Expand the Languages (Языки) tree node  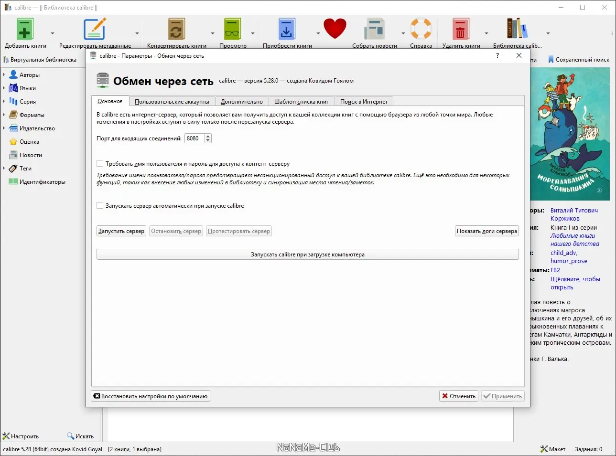coord(4,88)
